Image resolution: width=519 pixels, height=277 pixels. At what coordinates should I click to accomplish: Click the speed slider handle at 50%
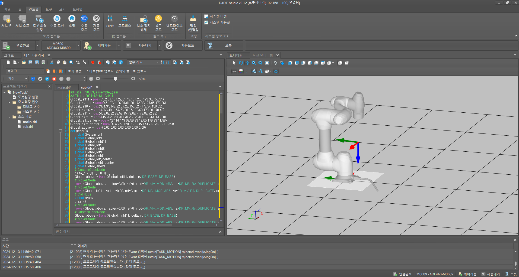(115, 79)
